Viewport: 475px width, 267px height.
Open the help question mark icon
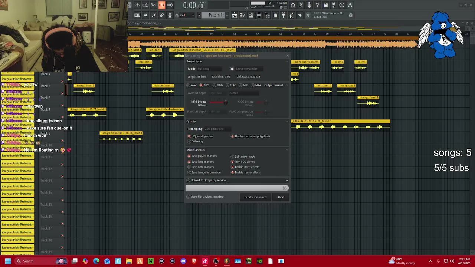pos(317,5)
